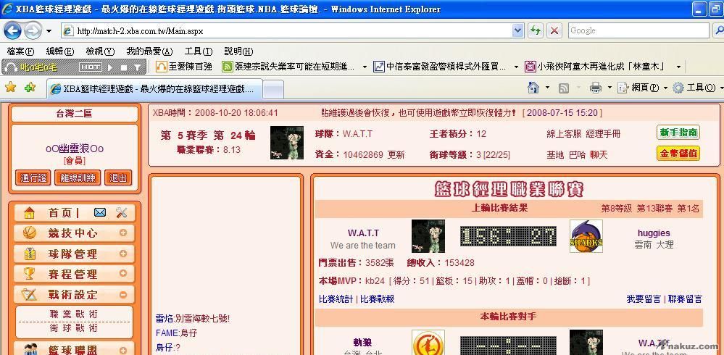724x355 pixels.
Task: Open the 職業戰術 submenu item
Action: point(74,314)
